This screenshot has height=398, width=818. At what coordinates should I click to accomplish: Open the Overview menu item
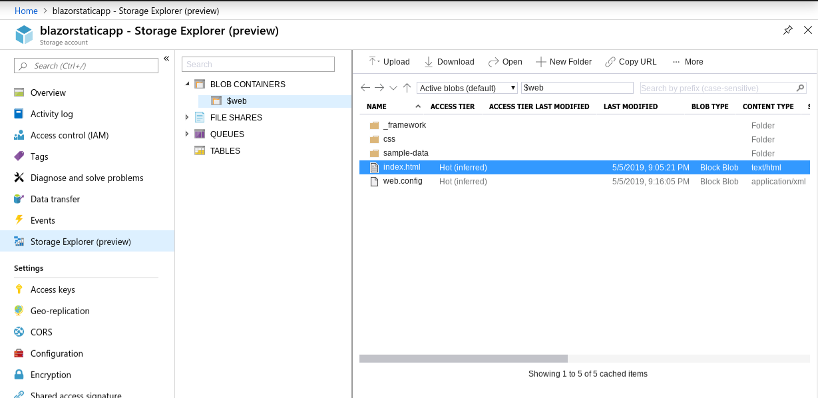(48, 93)
